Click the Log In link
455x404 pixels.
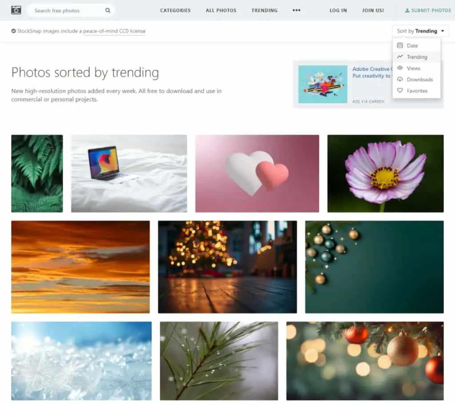point(338,11)
